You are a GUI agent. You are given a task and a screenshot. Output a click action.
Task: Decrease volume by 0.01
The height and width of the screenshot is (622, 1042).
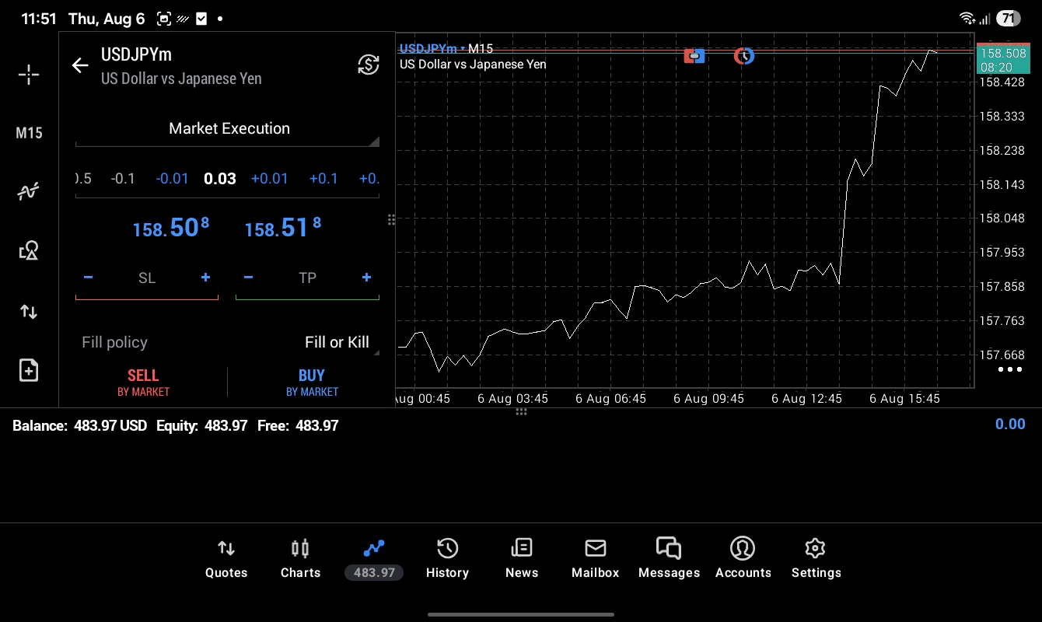(172, 179)
